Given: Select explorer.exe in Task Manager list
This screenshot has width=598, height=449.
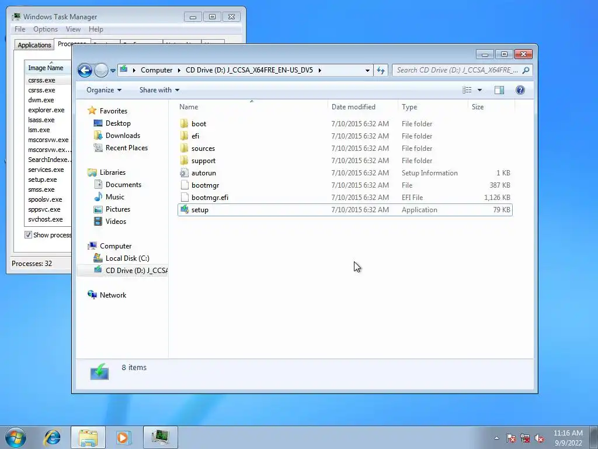Looking at the screenshot, I should tap(46, 110).
